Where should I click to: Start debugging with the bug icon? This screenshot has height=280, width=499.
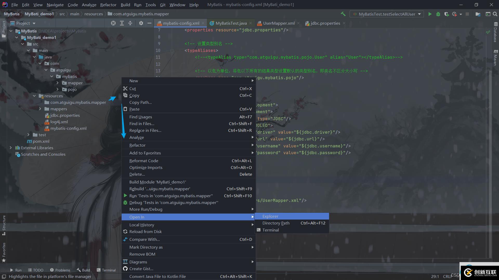point(438,14)
